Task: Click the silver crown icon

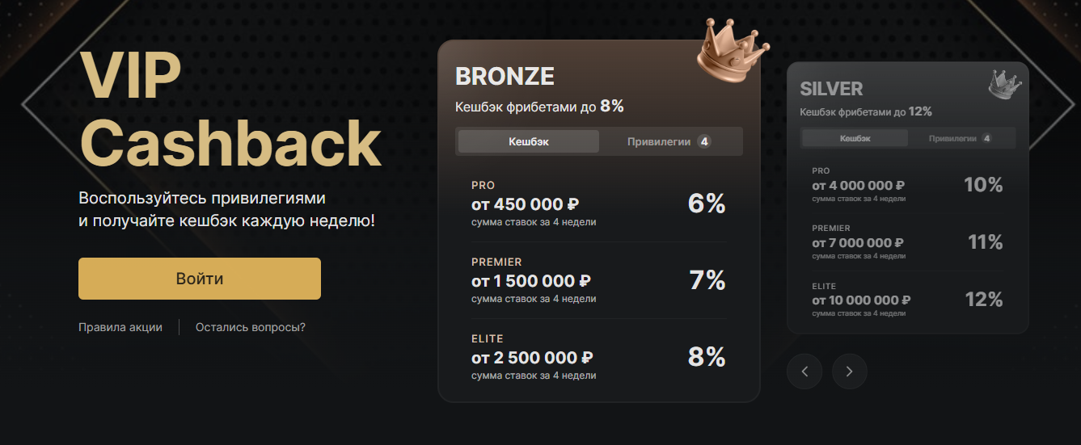Action: point(1006,83)
